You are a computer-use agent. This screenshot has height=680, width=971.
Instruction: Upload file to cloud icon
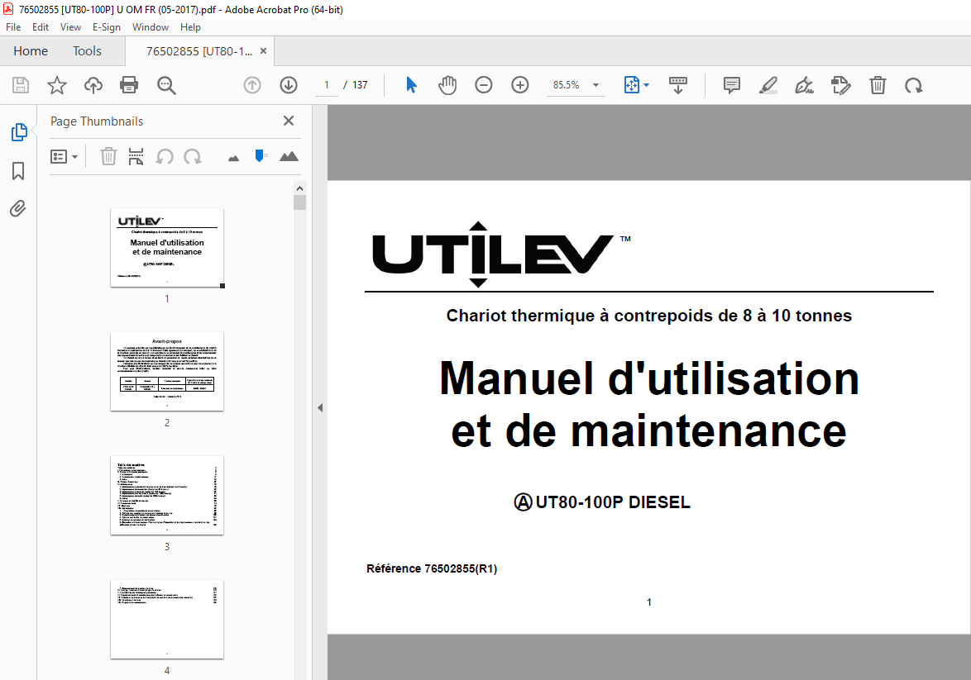(x=93, y=85)
